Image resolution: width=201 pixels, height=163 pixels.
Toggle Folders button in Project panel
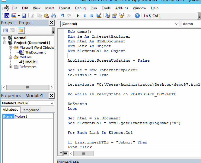(21, 30)
